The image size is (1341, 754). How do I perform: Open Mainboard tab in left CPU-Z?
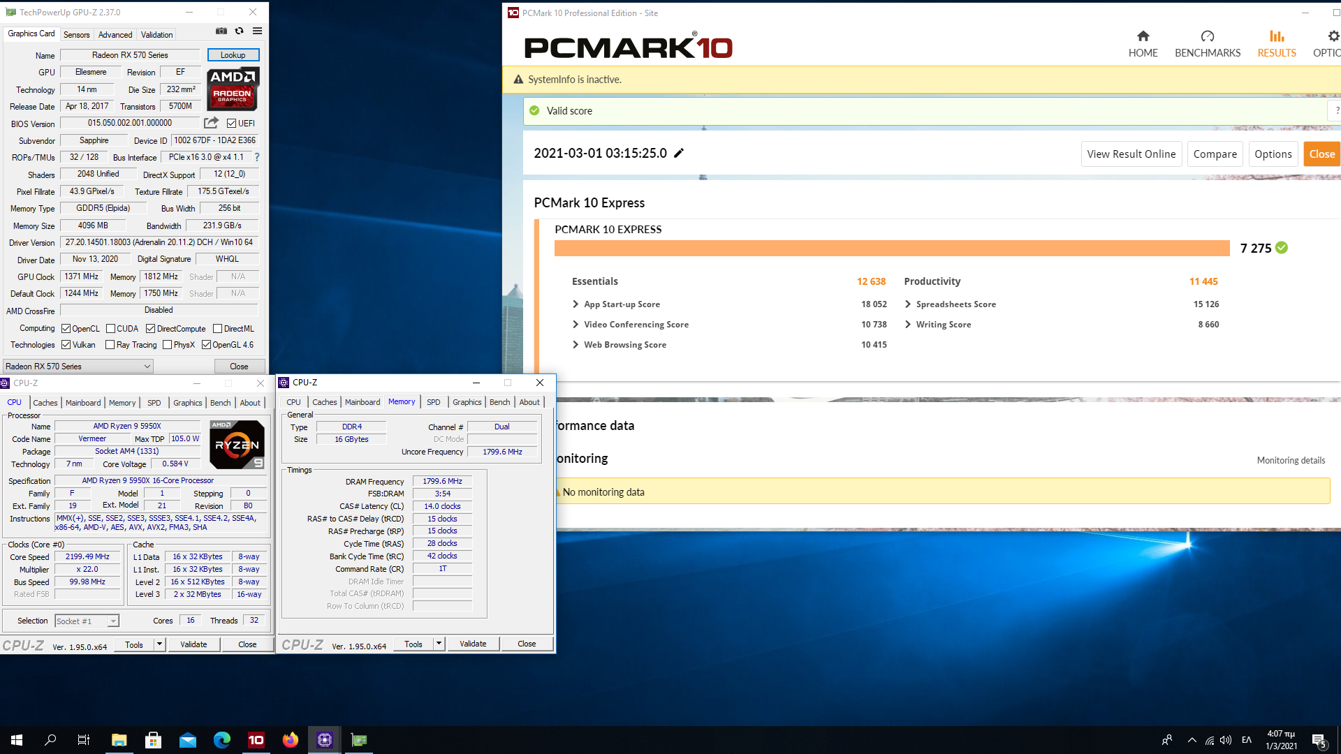coord(83,403)
